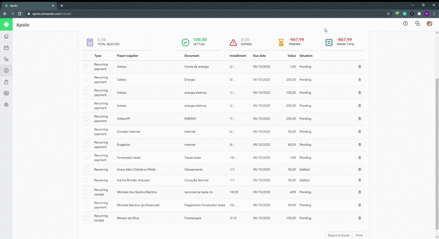Click the Print button
439x239 pixels.
359,235
